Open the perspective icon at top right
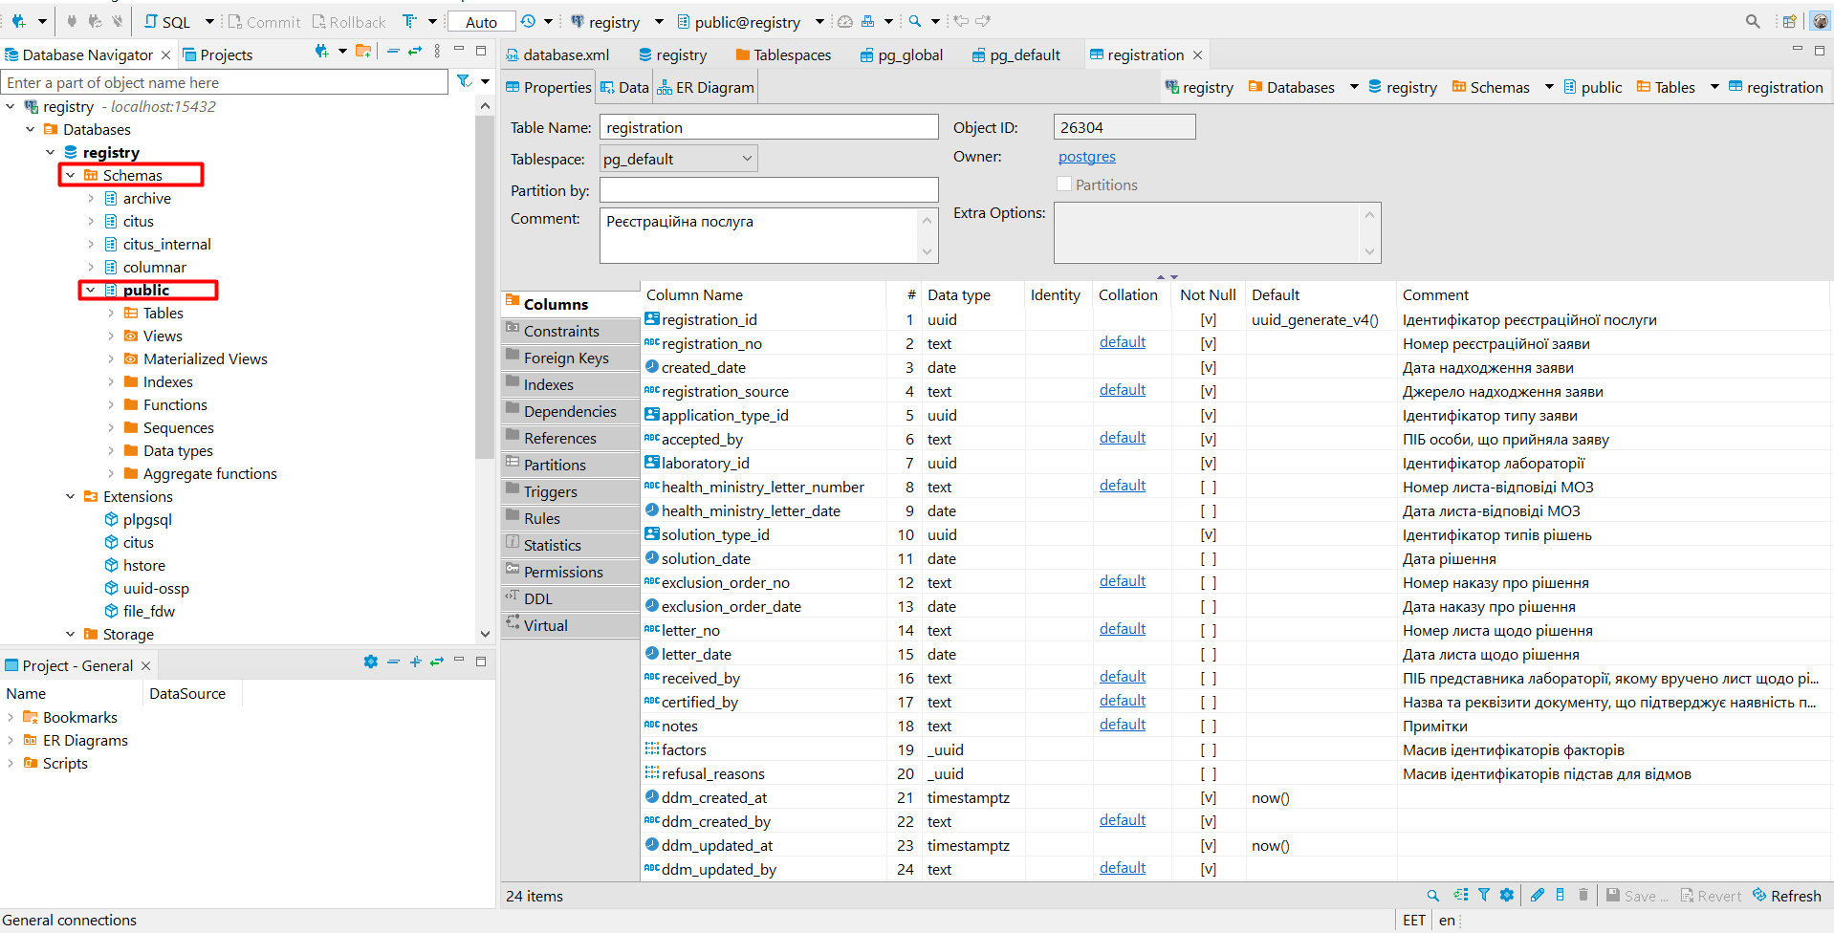Screen dimensions: 1834x933 1789,21
